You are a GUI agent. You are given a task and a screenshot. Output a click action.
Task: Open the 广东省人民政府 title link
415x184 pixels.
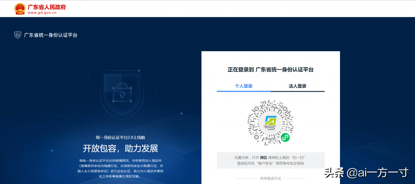(x=47, y=7)
